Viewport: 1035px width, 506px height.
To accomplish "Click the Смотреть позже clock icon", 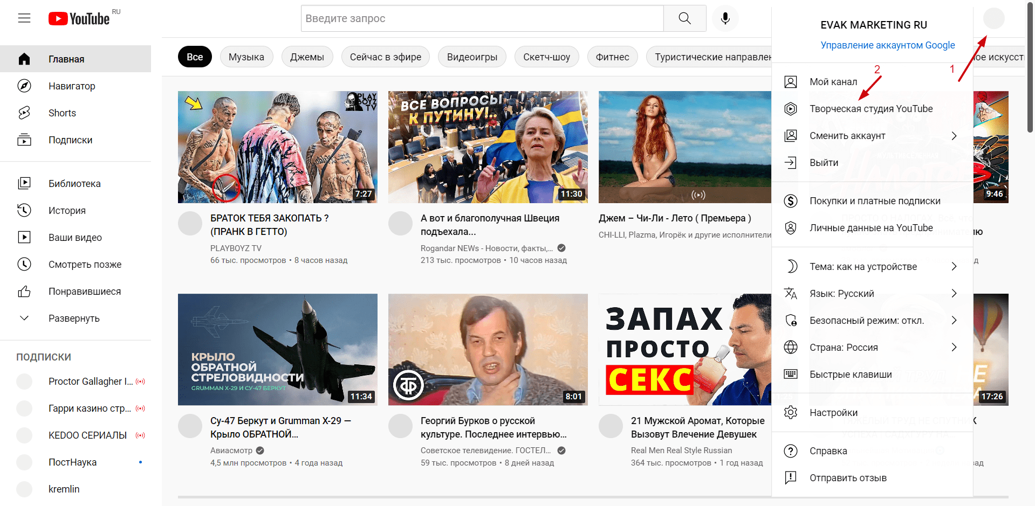I will tap(24, 264).
